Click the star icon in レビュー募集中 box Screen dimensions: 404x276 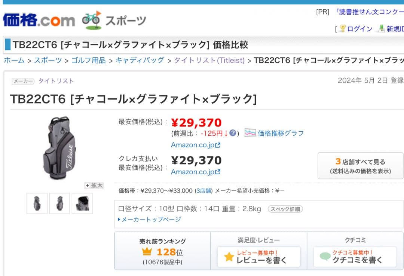tap(230, 257)
